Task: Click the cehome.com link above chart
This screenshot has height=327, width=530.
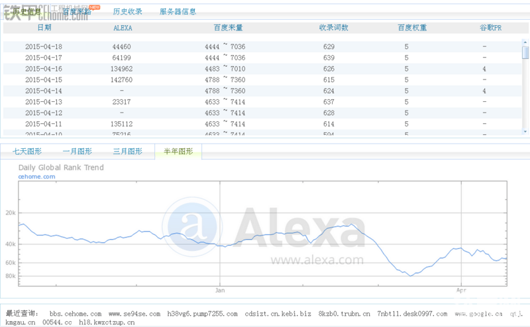Action: coord(36,177)
